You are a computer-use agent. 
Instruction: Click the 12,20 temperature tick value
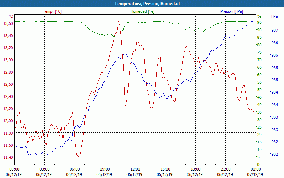pyautogui.click(x=8, y=109)
